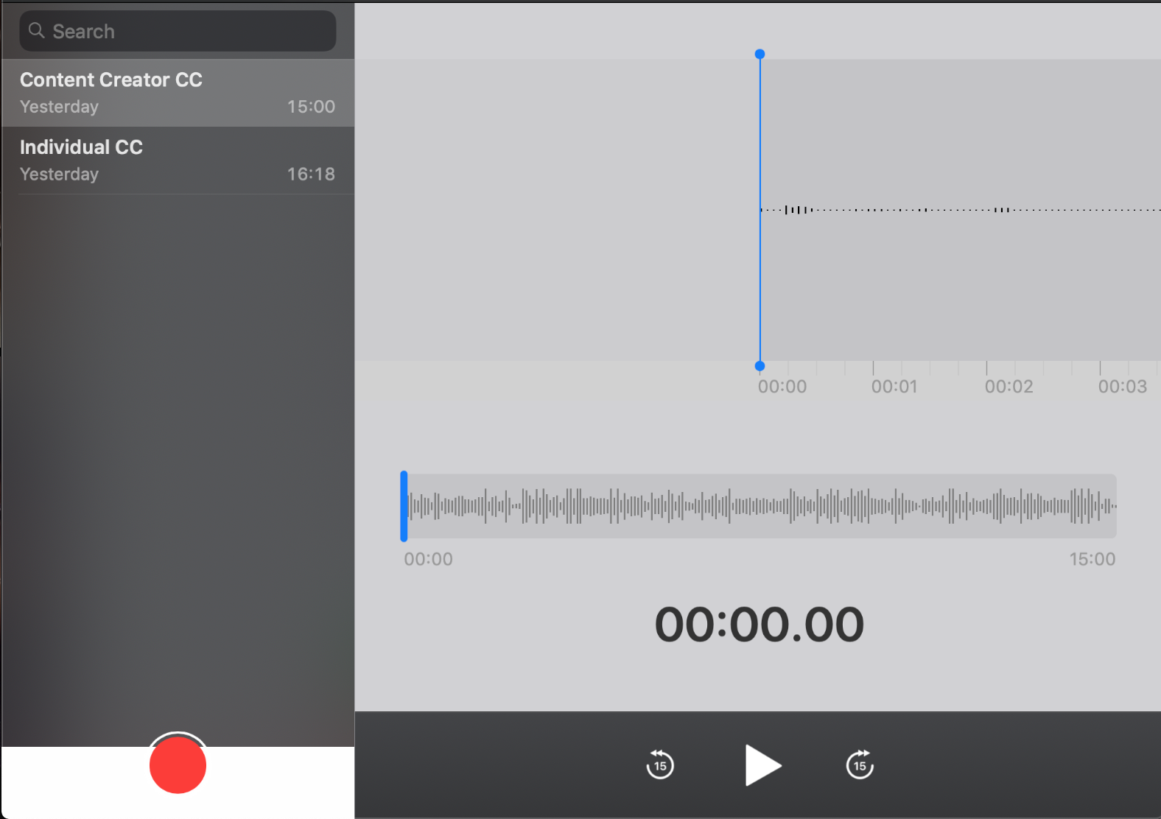Click the magnifying glass search icon
Viewport: 1161px width, 819px height.
coord(36,31)
